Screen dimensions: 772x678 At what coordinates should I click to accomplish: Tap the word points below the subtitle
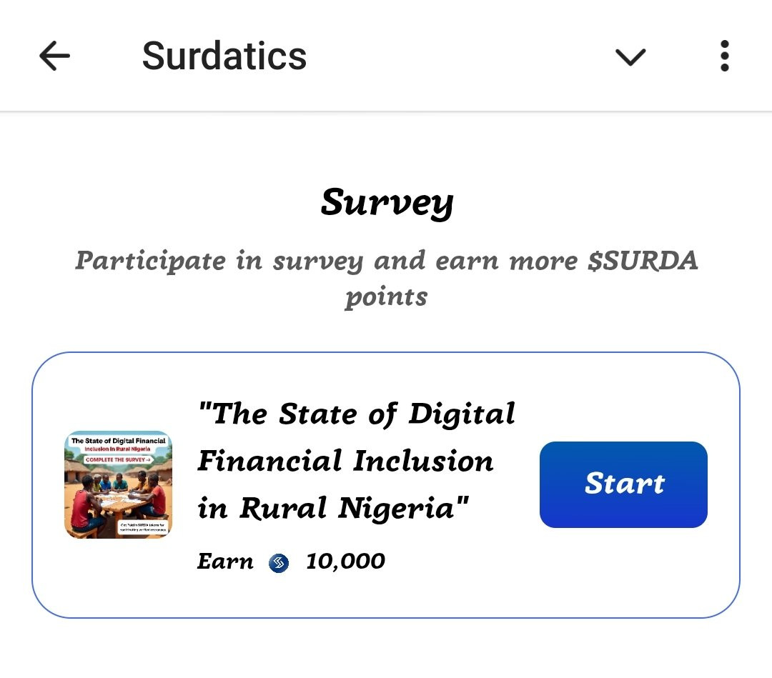pos(386,298)
